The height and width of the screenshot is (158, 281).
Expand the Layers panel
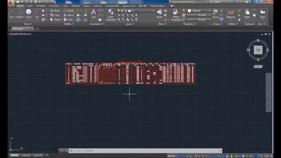[130, 24]
